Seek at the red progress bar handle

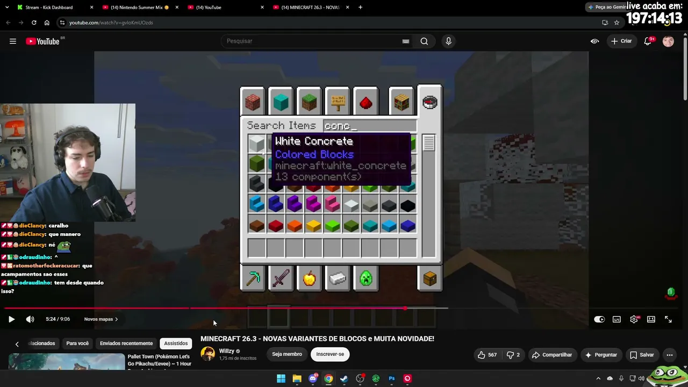[405, 309]
